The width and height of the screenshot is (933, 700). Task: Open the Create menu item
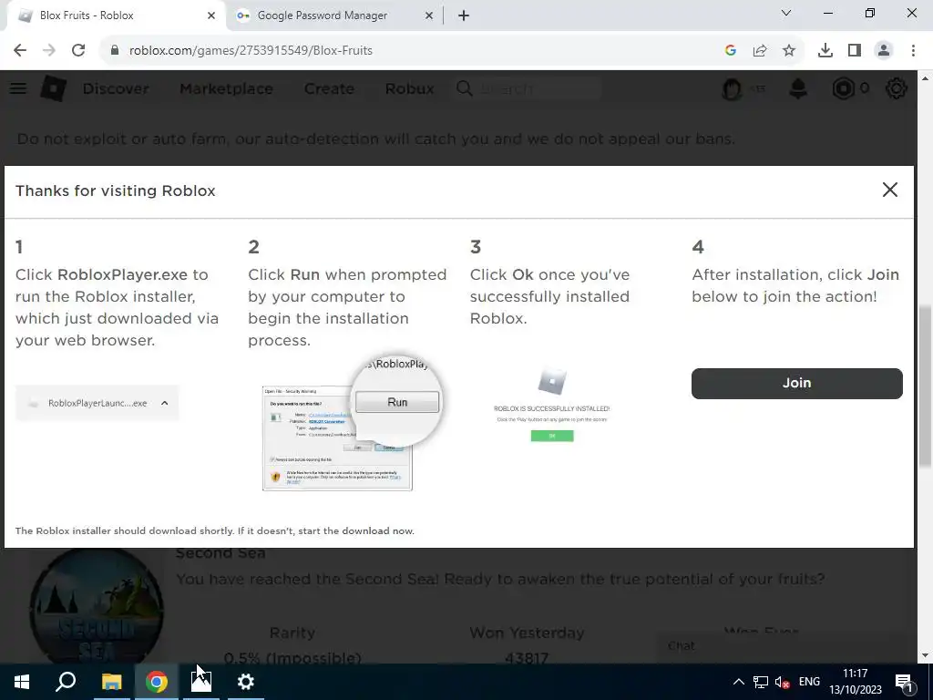pos(329,88)
